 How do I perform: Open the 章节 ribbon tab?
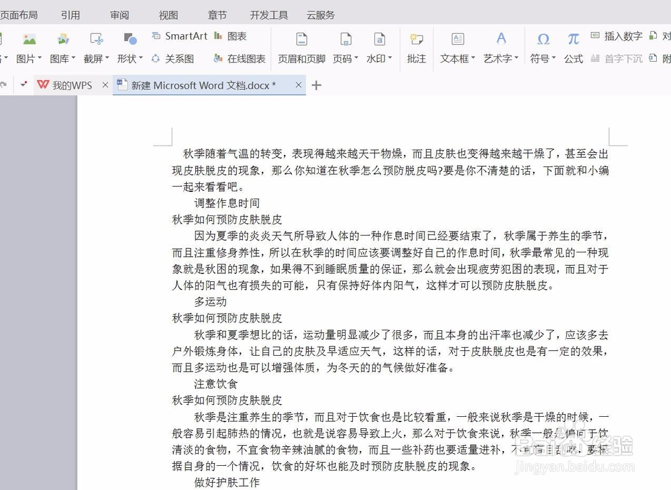[x=217, y=15]
